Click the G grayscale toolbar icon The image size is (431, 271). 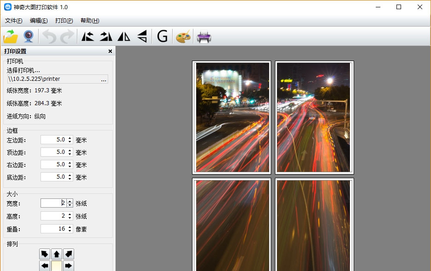coord(162,36)
